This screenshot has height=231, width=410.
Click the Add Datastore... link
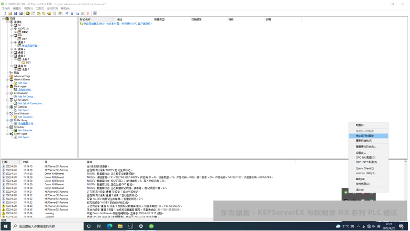pos(26,117)
